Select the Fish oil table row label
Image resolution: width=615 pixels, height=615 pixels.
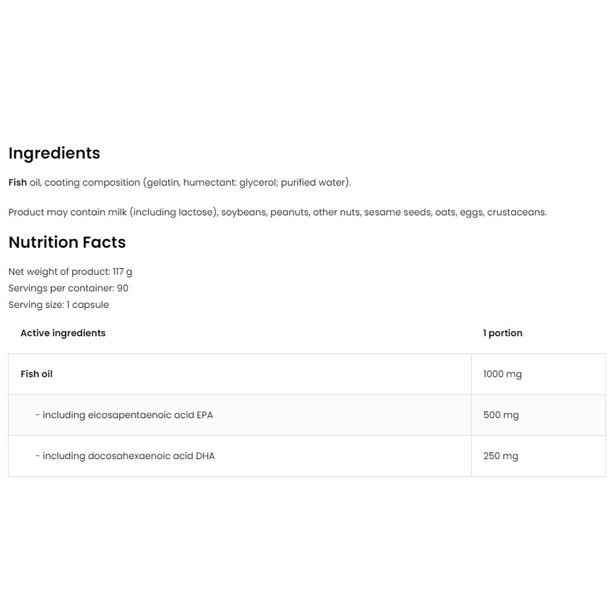[36, 374]
